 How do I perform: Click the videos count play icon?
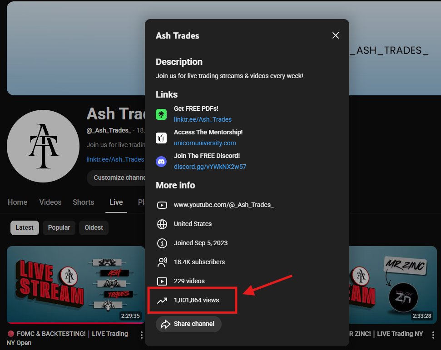(x=162, y=281)
